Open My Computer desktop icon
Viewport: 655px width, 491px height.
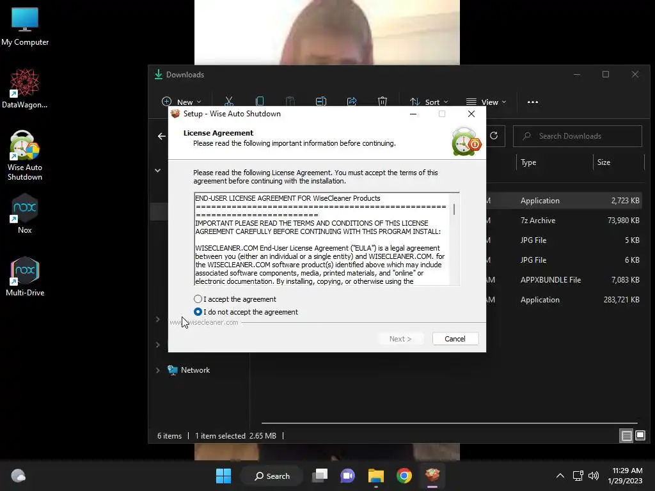tap(25, 27)
